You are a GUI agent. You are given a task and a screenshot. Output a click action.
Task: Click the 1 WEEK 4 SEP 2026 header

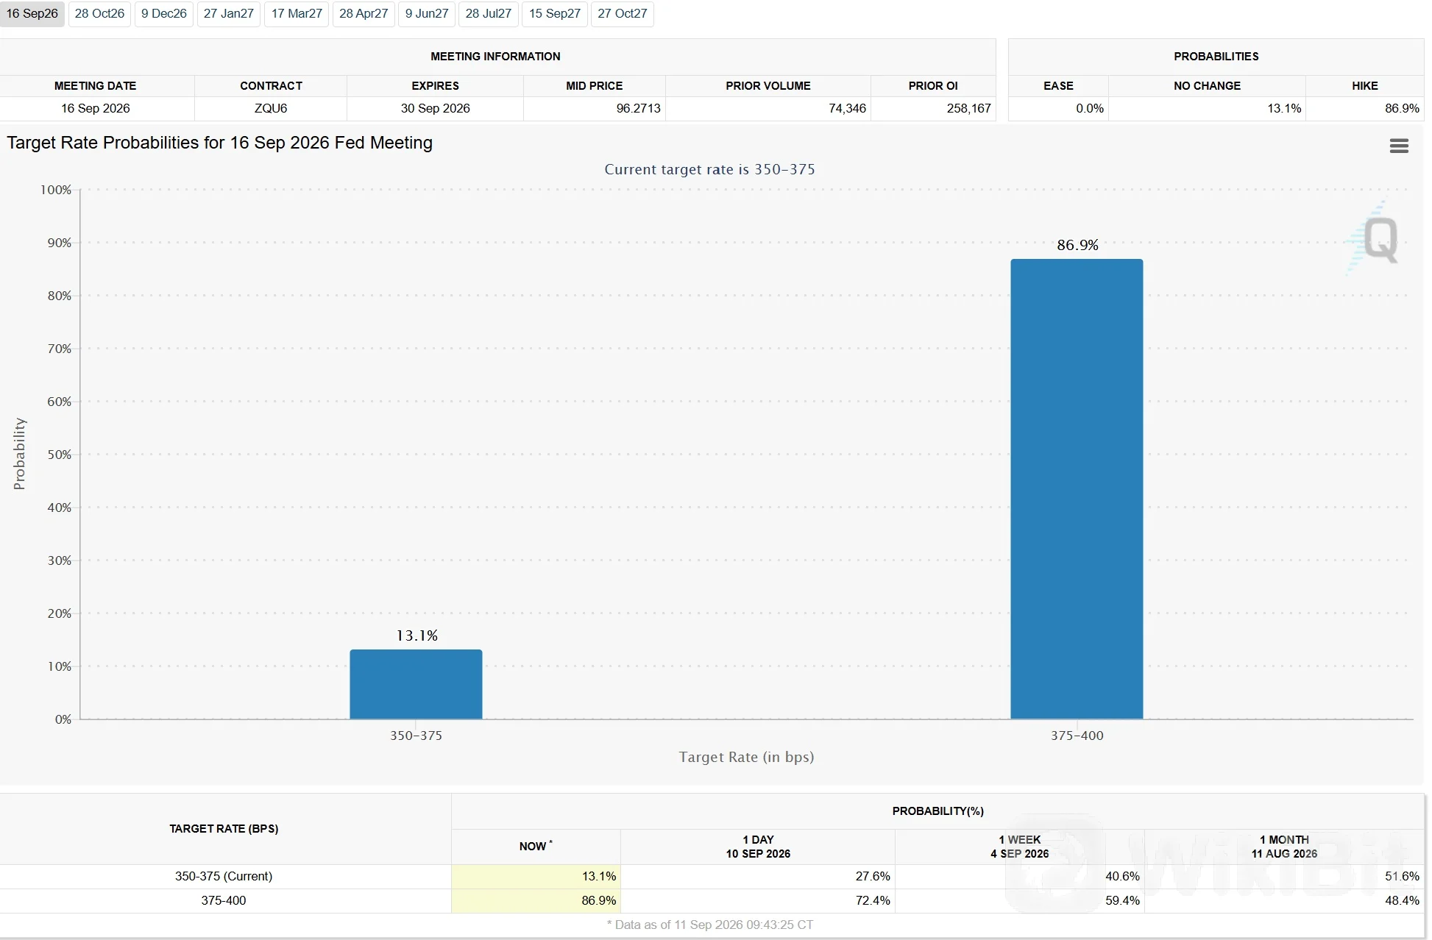1019,847
